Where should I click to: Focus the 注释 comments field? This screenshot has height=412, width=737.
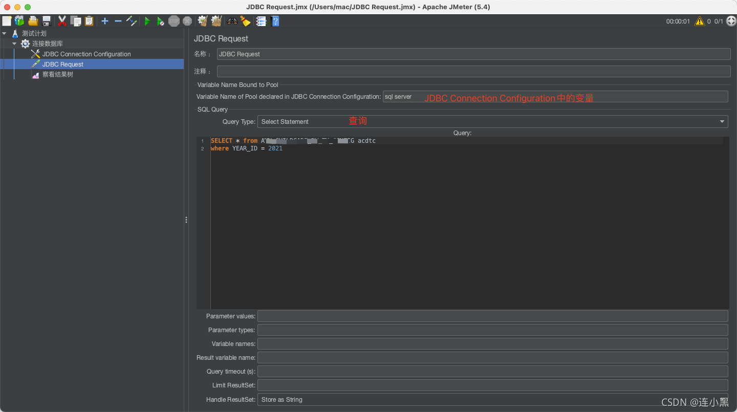474,71
